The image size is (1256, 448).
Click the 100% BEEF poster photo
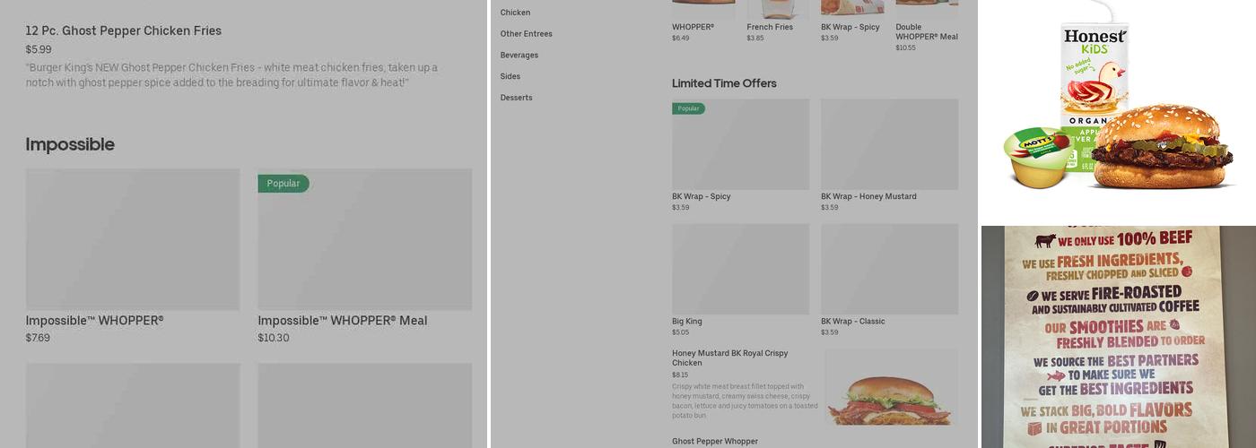click(1119, 337)
